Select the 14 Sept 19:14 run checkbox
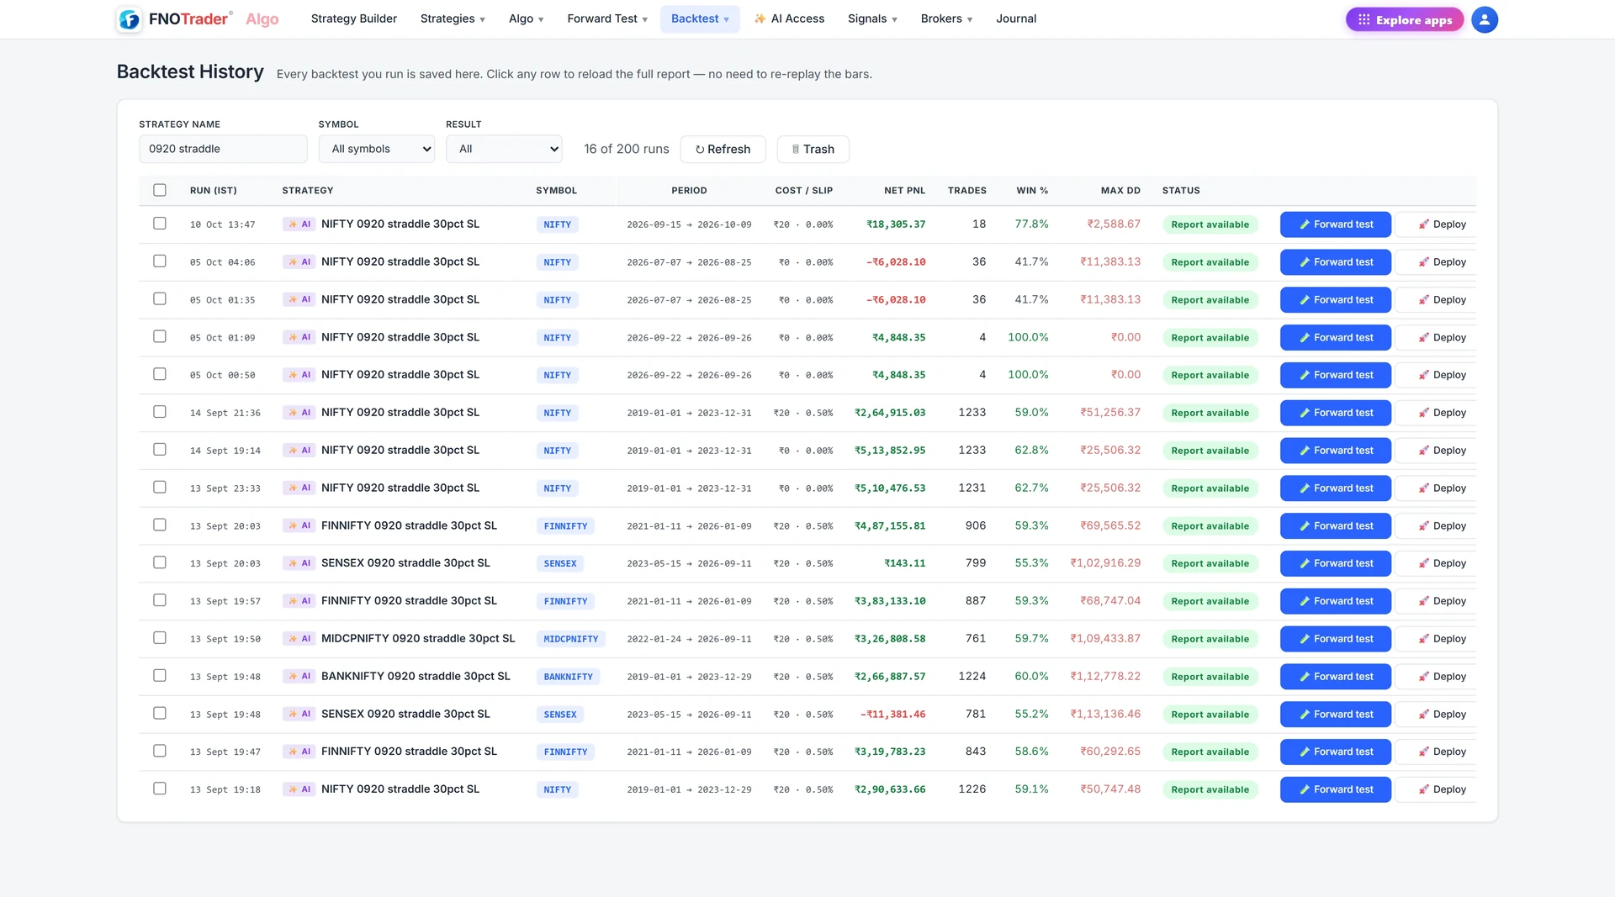1615x897 pixels. [x=160, y=450]
